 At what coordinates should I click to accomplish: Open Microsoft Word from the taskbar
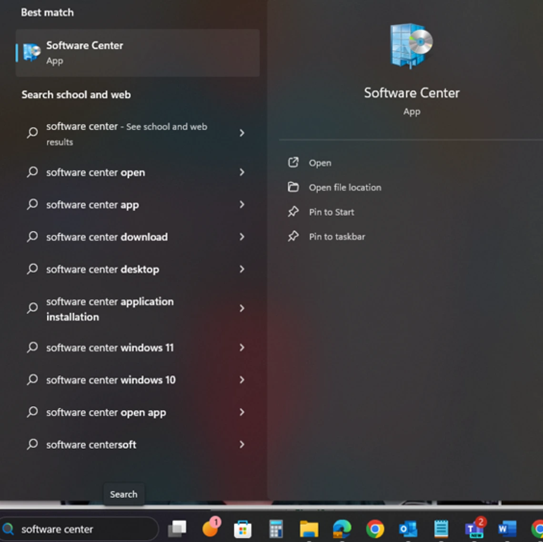507,529
